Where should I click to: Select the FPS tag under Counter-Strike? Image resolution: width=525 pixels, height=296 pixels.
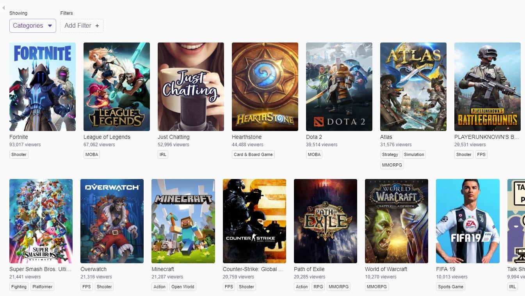(x=229, y=287)
